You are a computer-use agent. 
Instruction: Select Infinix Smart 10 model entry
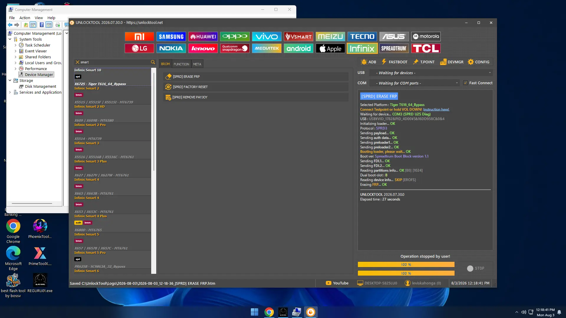click(x=112, y=77)
